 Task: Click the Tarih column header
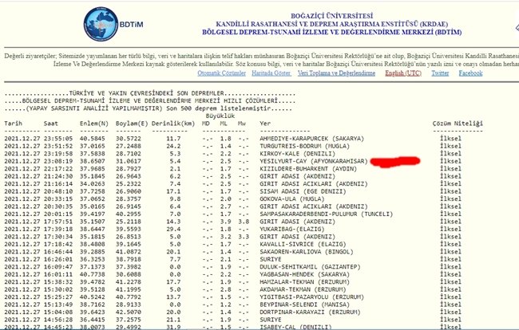click(x=14, y=124)
